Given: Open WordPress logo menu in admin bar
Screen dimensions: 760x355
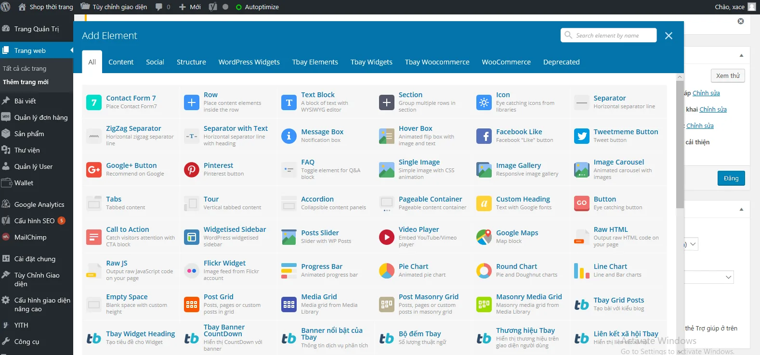Looking at the screenshot, I should (x=6, y=7).
